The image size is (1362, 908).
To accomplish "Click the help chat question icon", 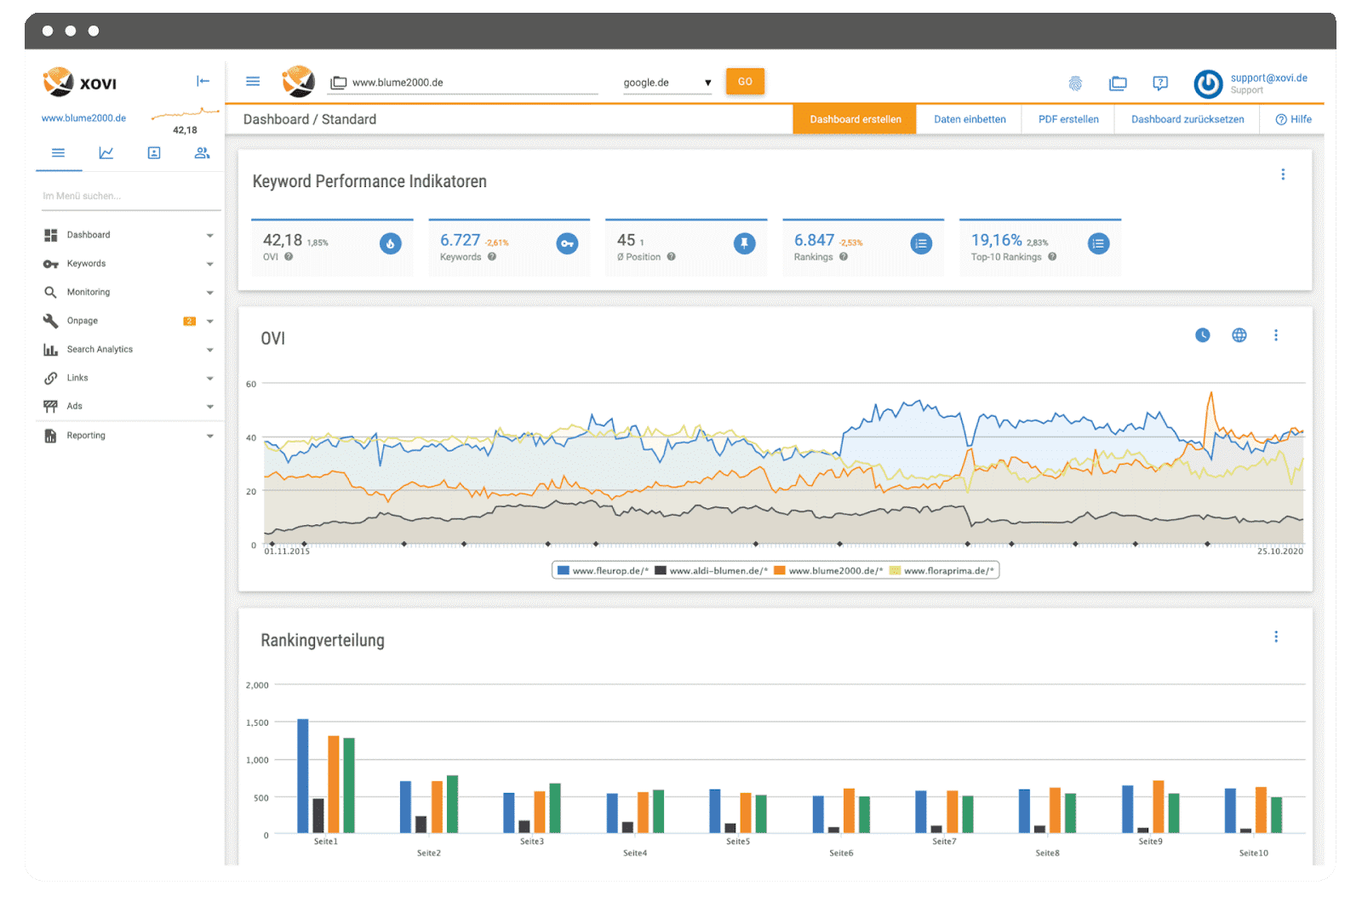I will [x=1159, y=83].
